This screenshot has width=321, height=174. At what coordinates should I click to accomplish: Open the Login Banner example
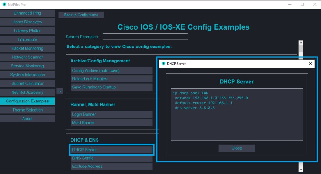(x=112, y=114)
